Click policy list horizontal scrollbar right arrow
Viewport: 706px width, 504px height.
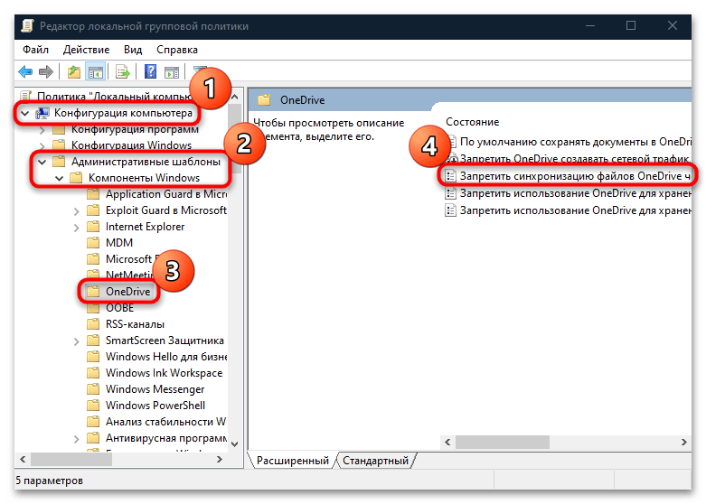[x=684, y=442]
